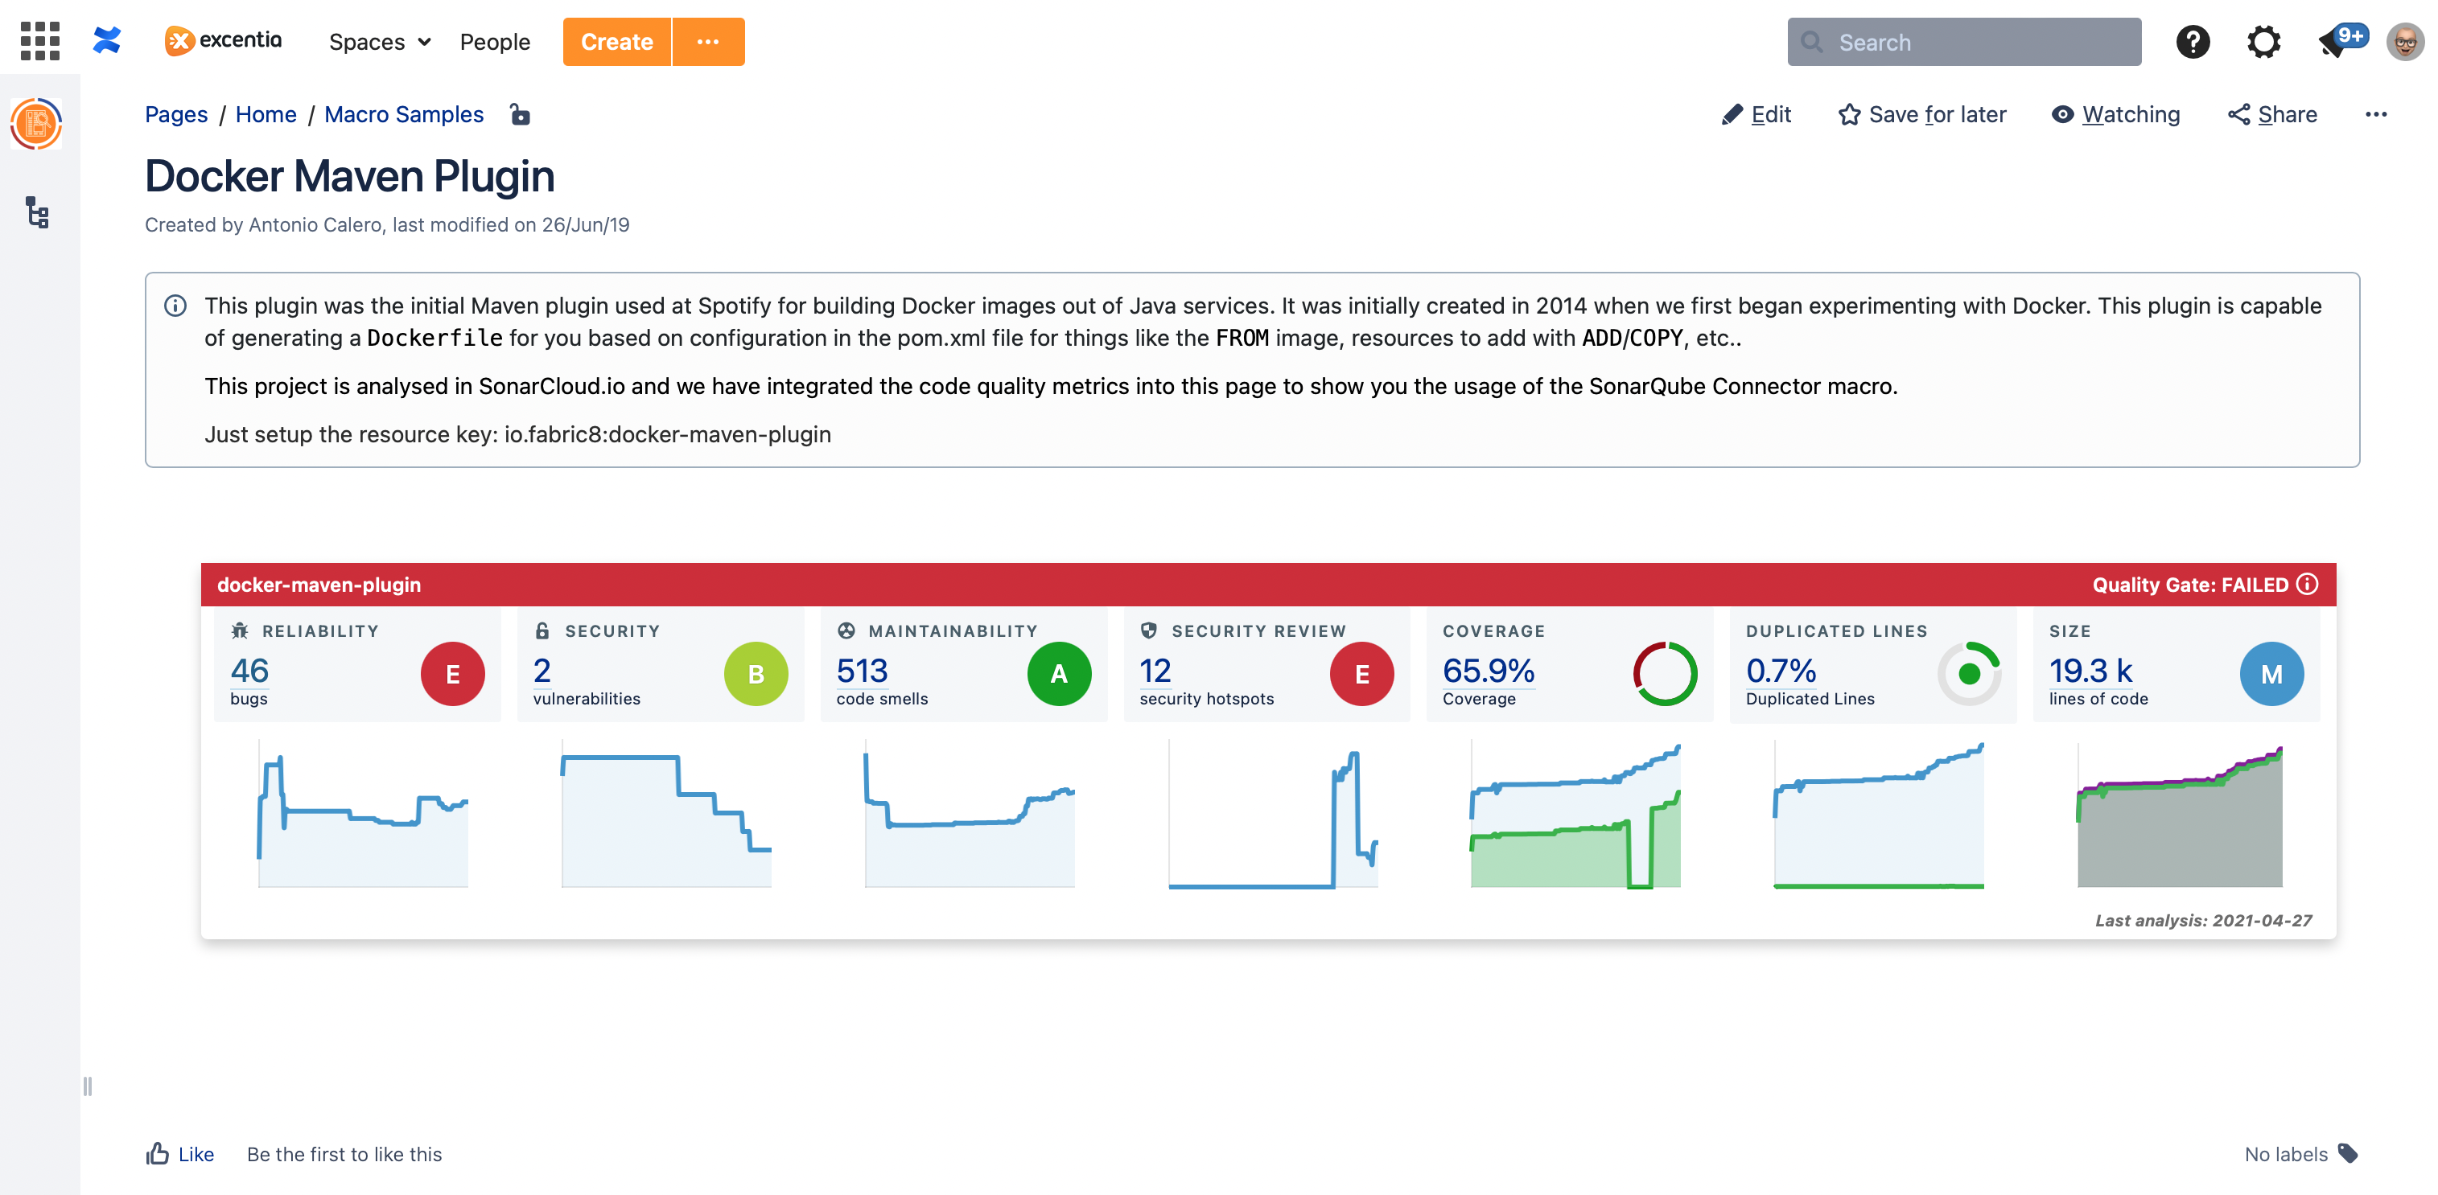Open the 0.7% duplicated lines value
Viewport: 2438px width, 1195px height.
[x=1781, y=671]
